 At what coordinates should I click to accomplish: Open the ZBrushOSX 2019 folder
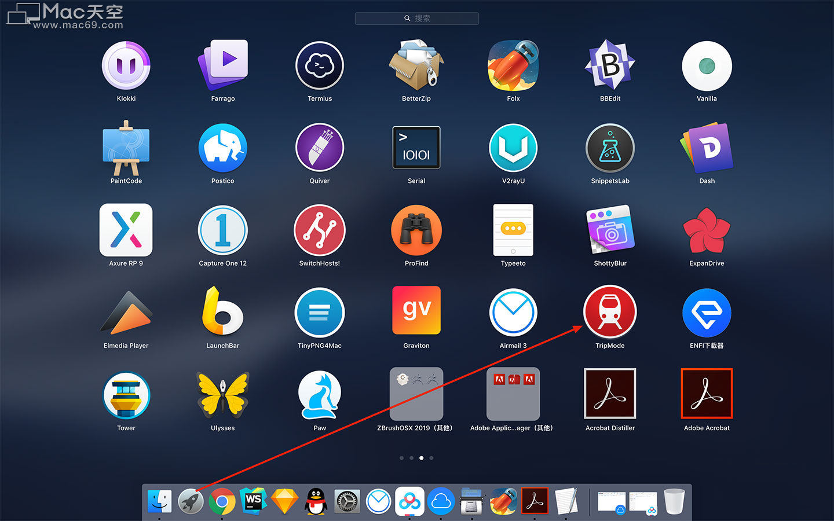416,394
